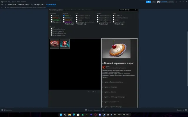The image size is (188, 117).
Task: Check the Inscribed quality filter
Action: [x=51, y=18]
